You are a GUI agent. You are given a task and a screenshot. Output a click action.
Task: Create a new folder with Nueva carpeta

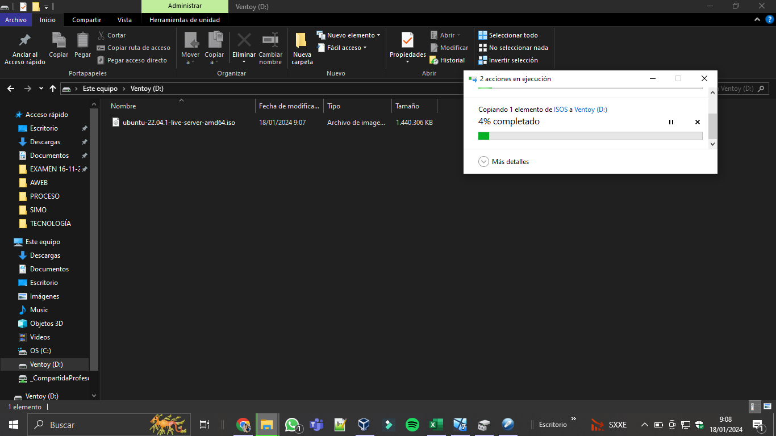coord(302,48)
